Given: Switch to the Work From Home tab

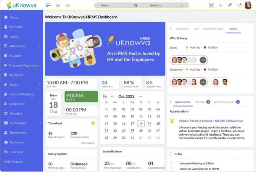Looking at the screenshot, I should point(213,29).
